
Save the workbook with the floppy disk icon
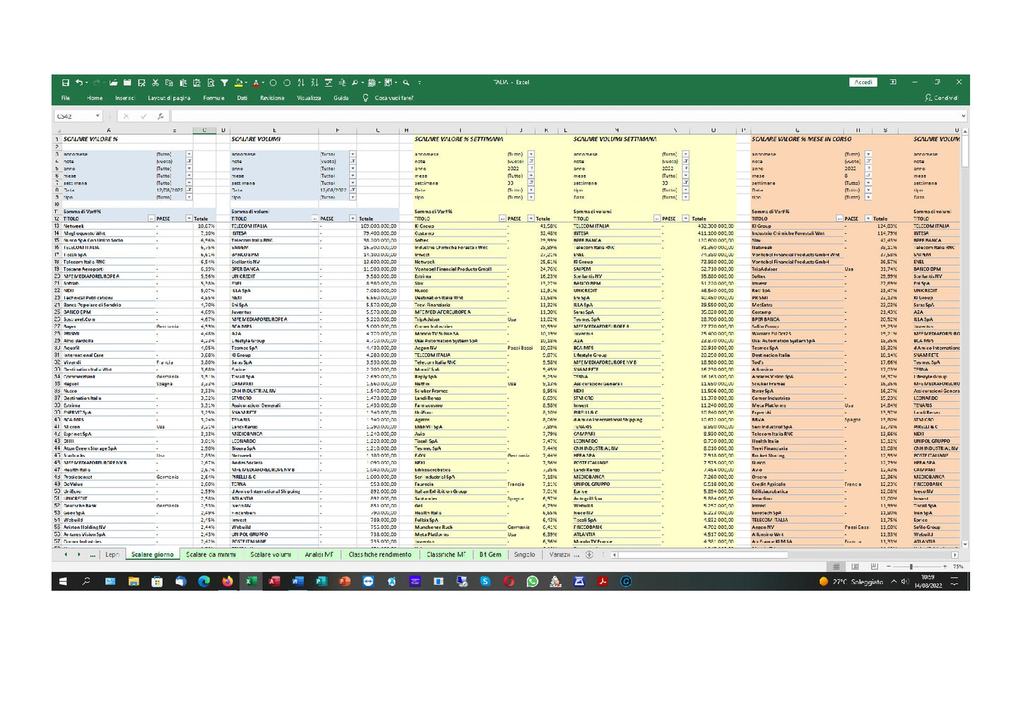tap(65, 83)
